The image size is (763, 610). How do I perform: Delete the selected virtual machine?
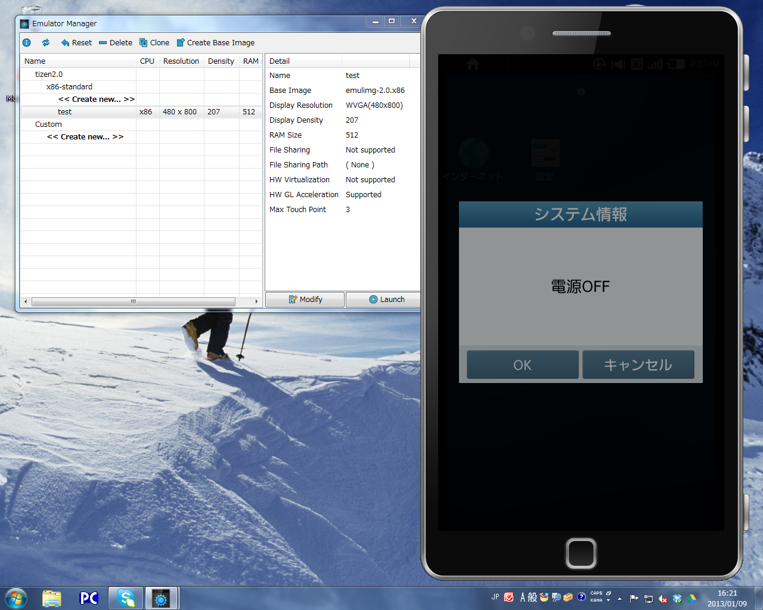click(x=116, y=43)
